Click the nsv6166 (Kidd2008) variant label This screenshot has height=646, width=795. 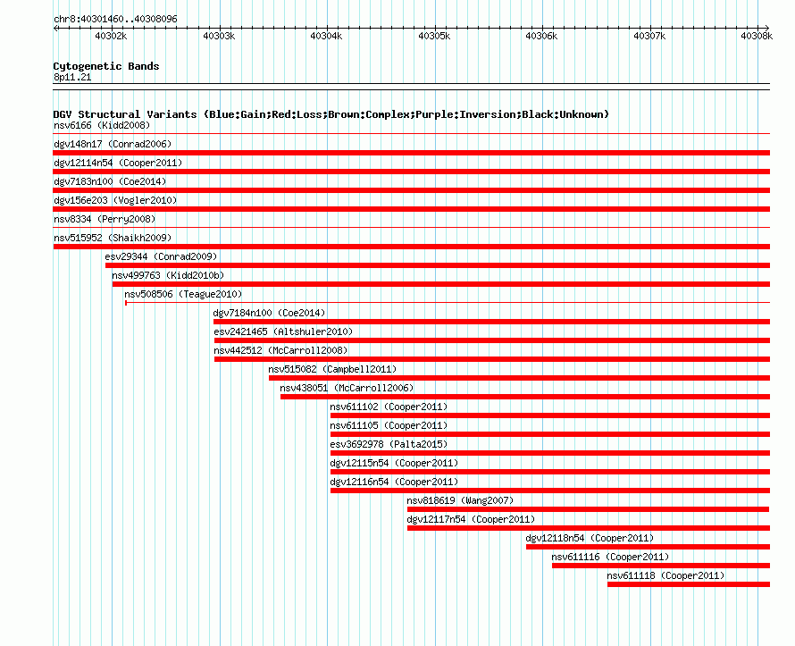(x=102, y=125)
